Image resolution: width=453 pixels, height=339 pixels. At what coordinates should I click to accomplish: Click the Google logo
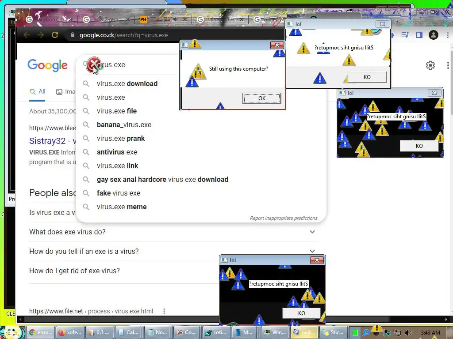48,65
